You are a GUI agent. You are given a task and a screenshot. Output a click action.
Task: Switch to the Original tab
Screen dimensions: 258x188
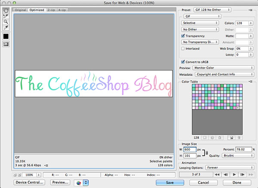point(20,10)
